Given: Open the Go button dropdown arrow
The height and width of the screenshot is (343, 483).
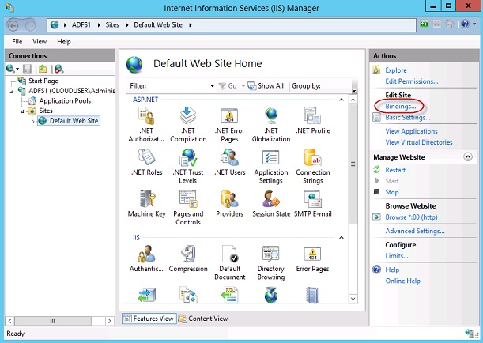Looking at the screenshot, I should coord(243,86).
